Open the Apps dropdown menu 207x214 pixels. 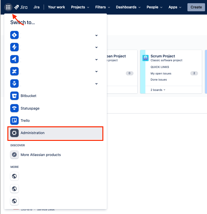click(175, 7)
